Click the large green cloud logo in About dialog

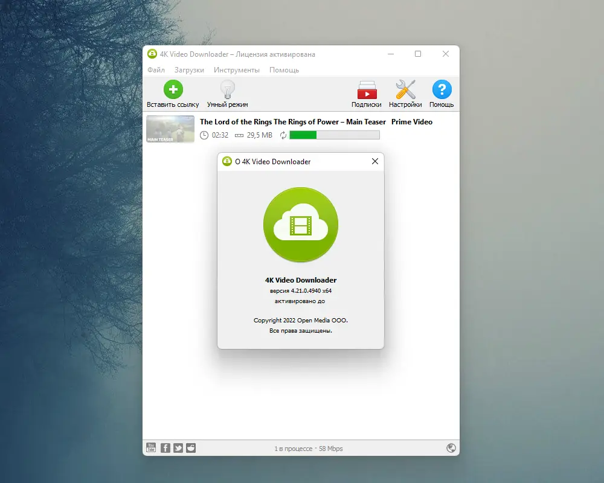click(x=301, y=225)
